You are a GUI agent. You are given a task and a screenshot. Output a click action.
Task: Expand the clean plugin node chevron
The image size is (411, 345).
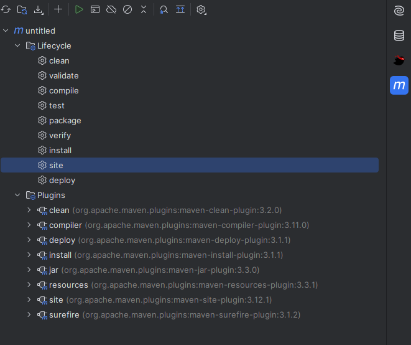click(29, 210)
